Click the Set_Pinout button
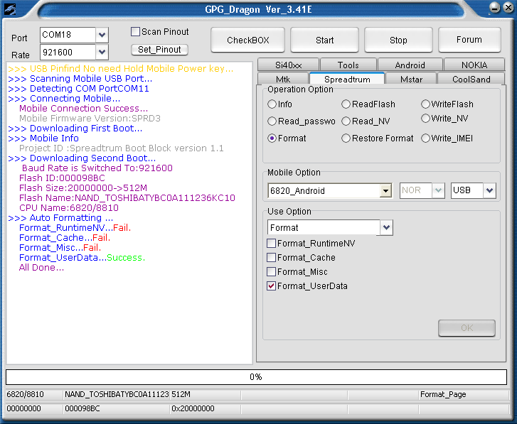The width and height of the screenshot is (517, 424). pos(159,50)
